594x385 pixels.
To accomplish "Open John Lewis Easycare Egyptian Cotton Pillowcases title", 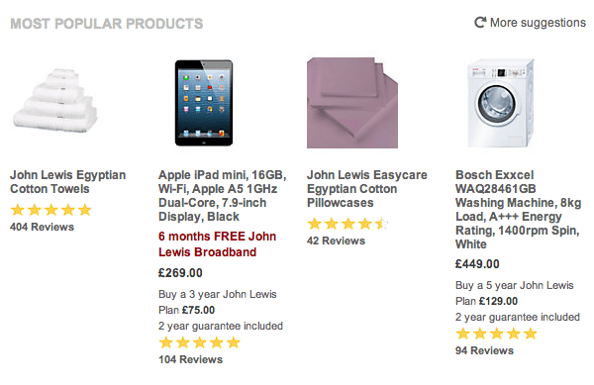I will (366, 189).
